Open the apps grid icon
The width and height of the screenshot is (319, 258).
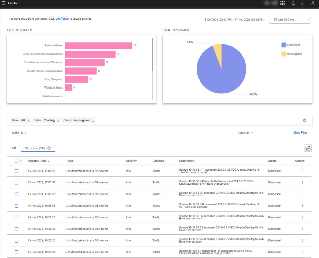click(x=282, y=3)
